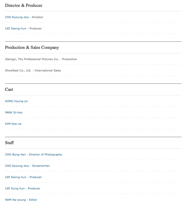The image size is (184, 205).
Task: Click the Director of Photography role text
Action: pyautogui.click(x=45, y=155)
